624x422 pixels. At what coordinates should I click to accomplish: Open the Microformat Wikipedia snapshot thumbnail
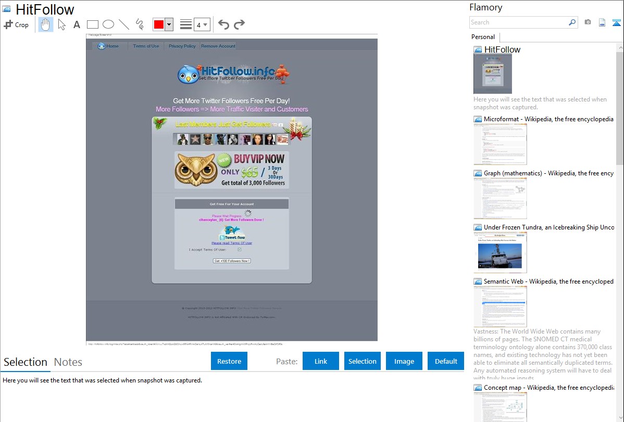coord(500,144)
